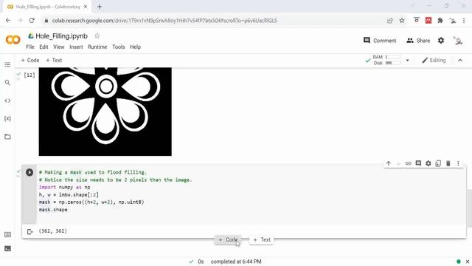This screenshot has height=266, width=472.
Task: Copy link to the cell
Action: (408, 163)
